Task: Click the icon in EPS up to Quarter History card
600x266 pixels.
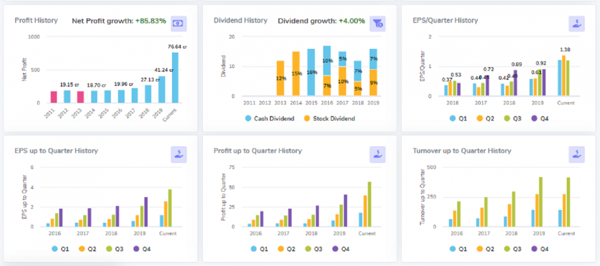Action: 179,154
